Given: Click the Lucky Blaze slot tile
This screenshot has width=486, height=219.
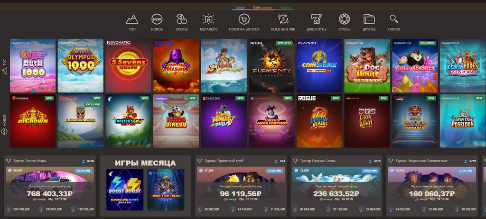Looking at the screenshot, I should (319, 121).
